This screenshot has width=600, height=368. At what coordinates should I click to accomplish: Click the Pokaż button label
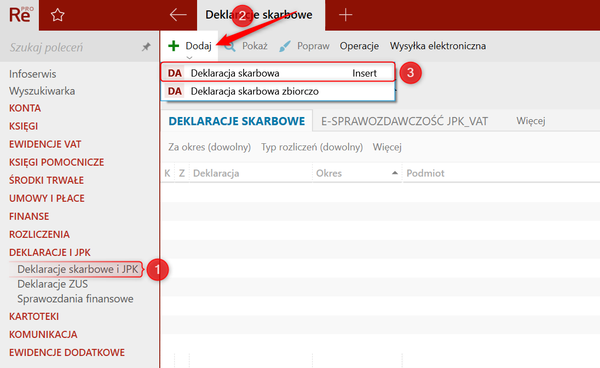coord(255,46)
